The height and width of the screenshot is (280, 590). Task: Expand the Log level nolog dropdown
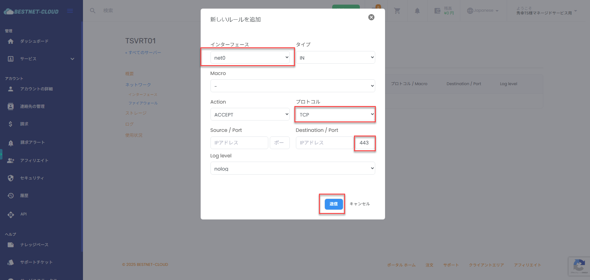tap(293, 168)
